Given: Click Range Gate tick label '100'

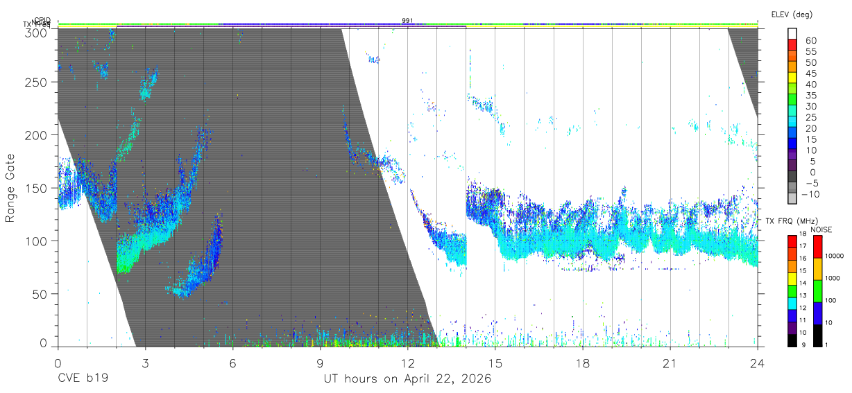Looking at the screenshot, I should [36, 241].
